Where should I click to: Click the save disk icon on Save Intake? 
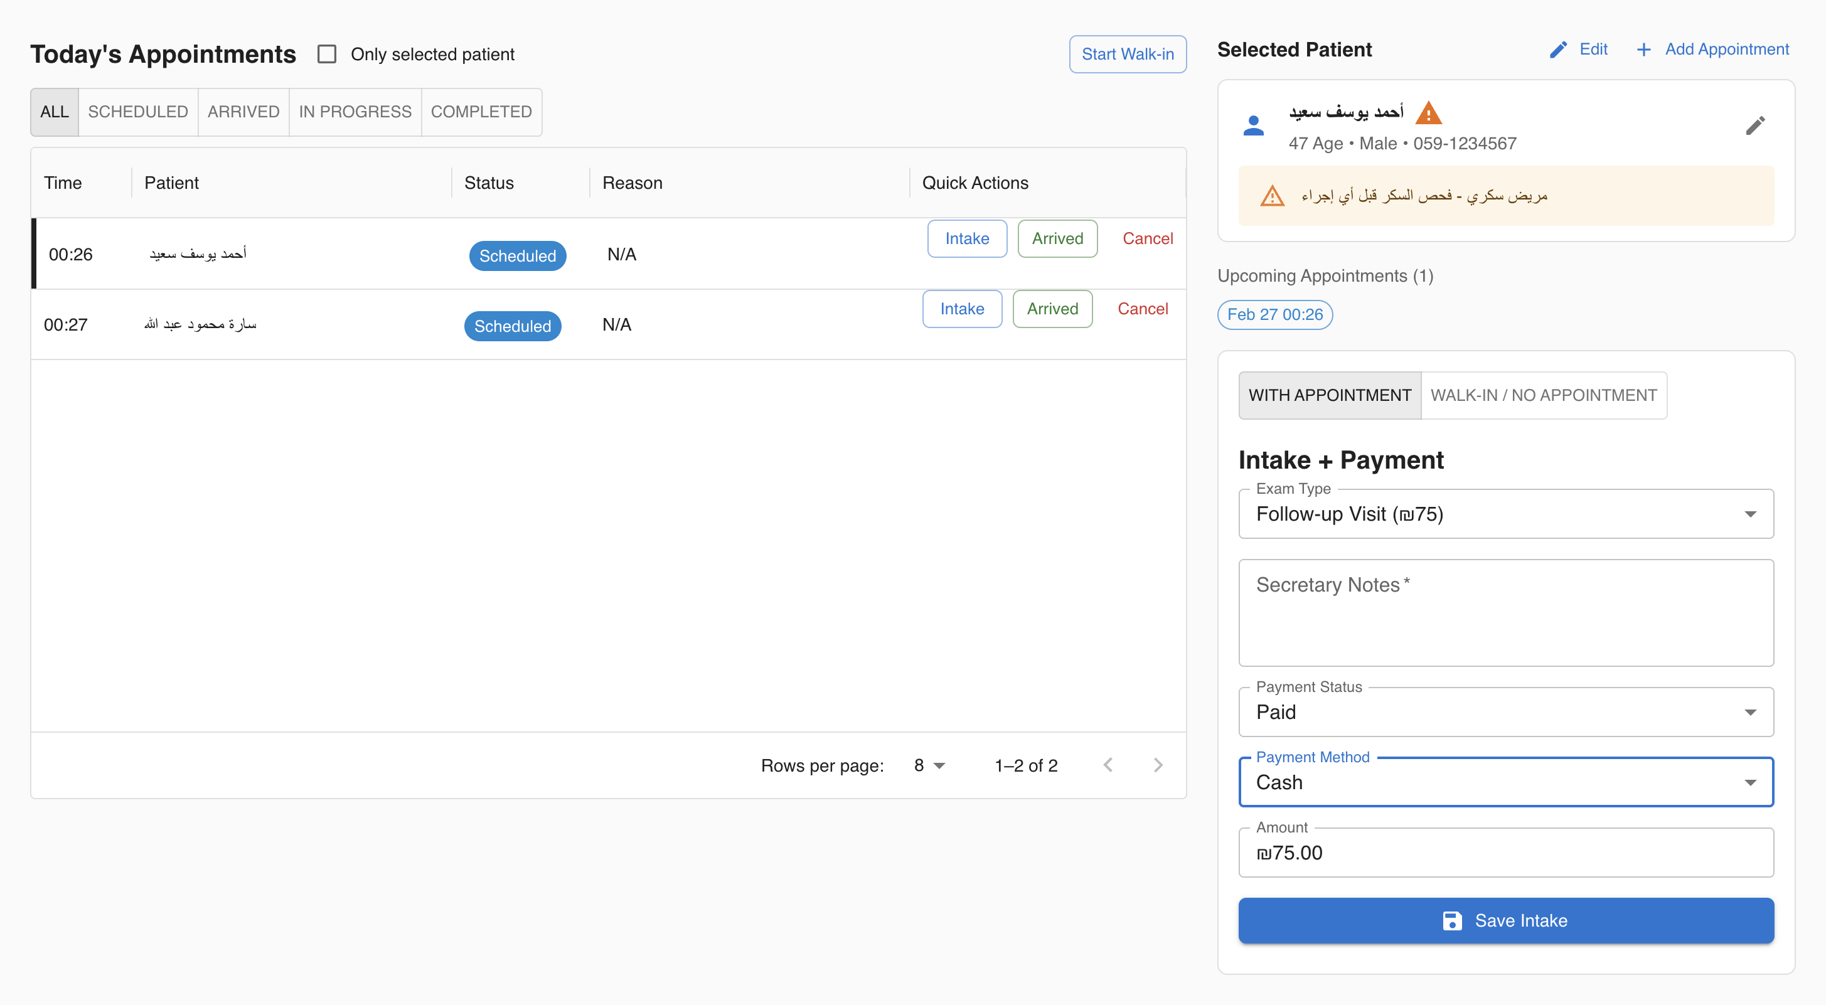coord(1454,920)
